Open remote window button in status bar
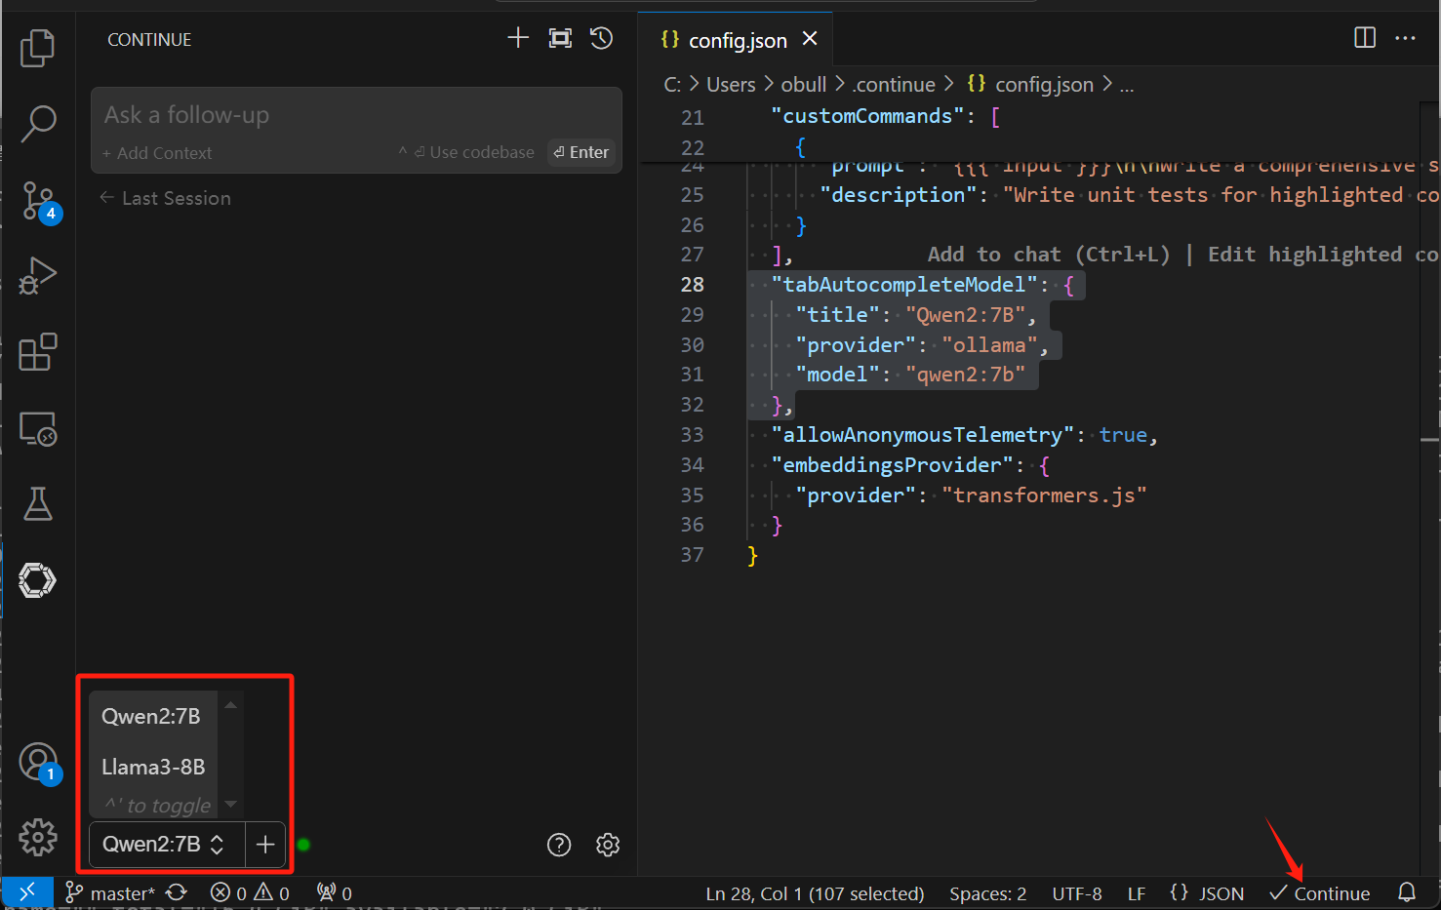Screen dimensions: 1441x910 click(x=27, y=892)
